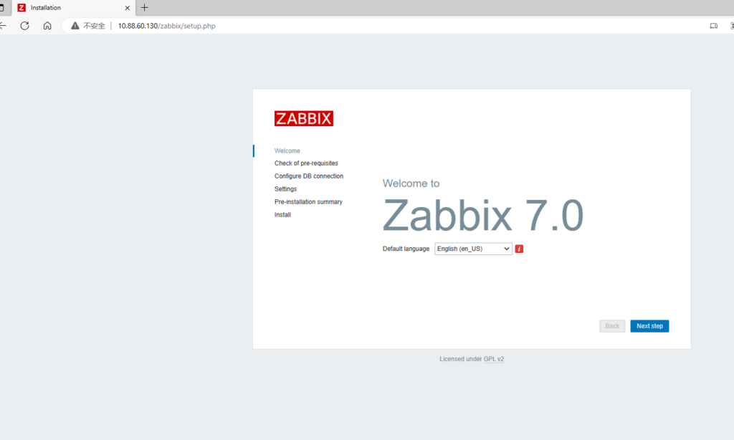Click the Zabbix favicon on the Installation tab
This screenshot has height=440, width=734.
[22, 7]
